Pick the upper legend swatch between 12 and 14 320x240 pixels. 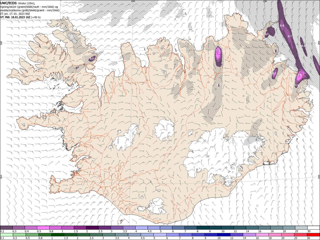click(239, 227)
